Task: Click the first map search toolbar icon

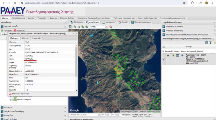Action: (x=70, y=27)
